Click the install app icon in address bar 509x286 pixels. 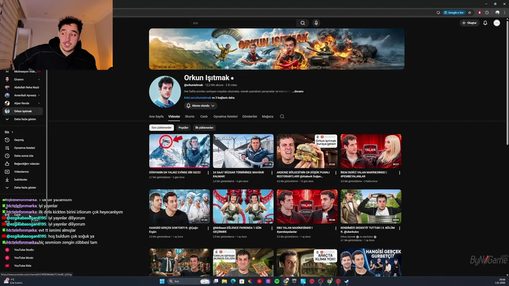click(438, 12)
